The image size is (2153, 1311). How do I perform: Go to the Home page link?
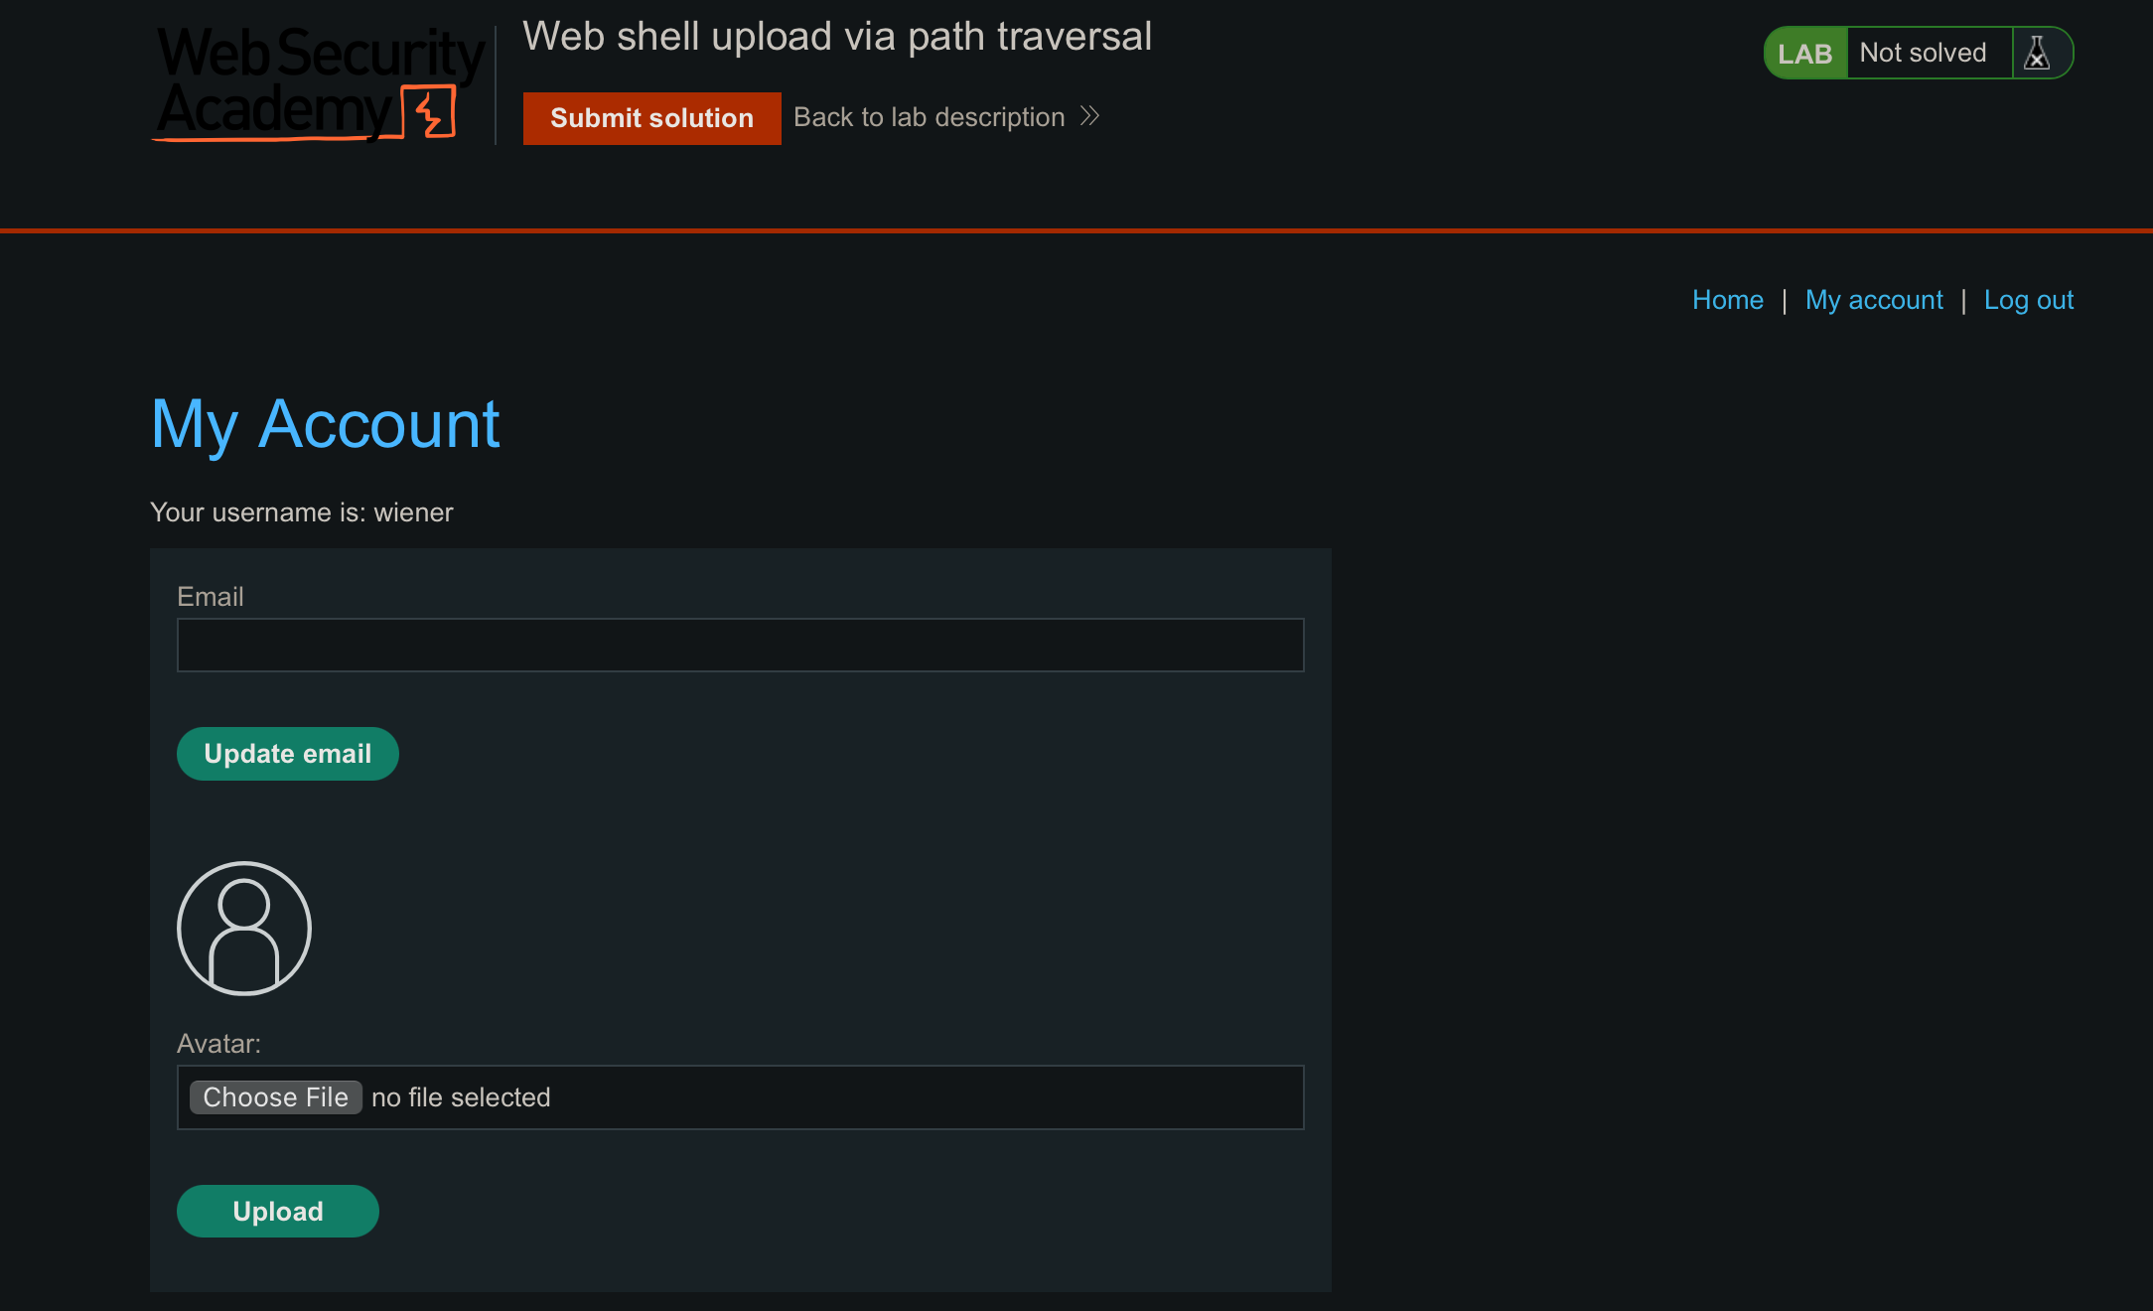[x=1727, y=300]
